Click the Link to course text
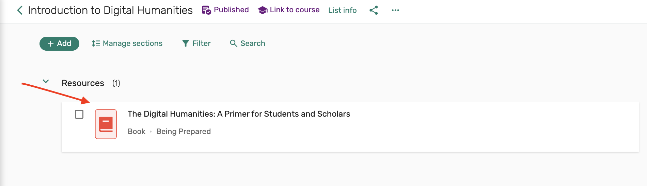Viewport: 647px width, 186px height. click(x=295, y=10)
